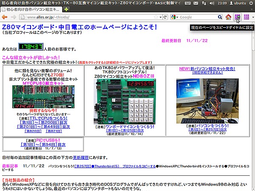The width and height of the screenshot is (255, 191).
Task: Click the MYCPU80組立キット magenta text
Action: (43, 83)
